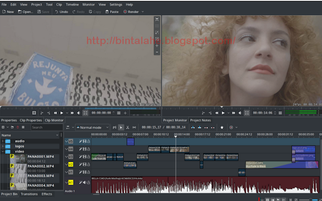Collapse track V3 with its chevron
The image size is (322, 201).
tap(66, 157)
